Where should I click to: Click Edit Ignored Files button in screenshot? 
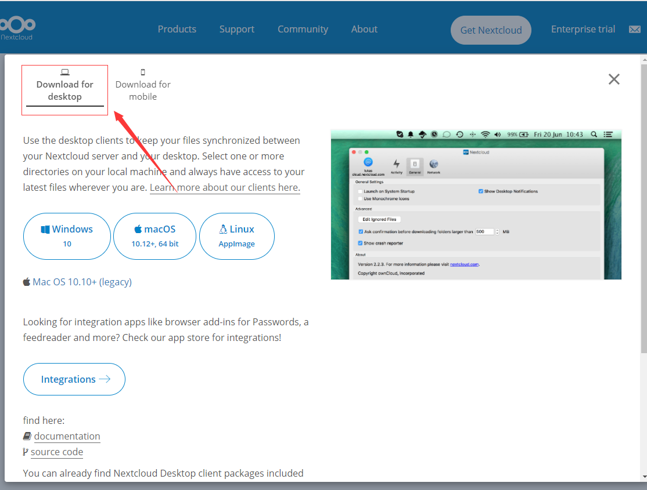379,219
